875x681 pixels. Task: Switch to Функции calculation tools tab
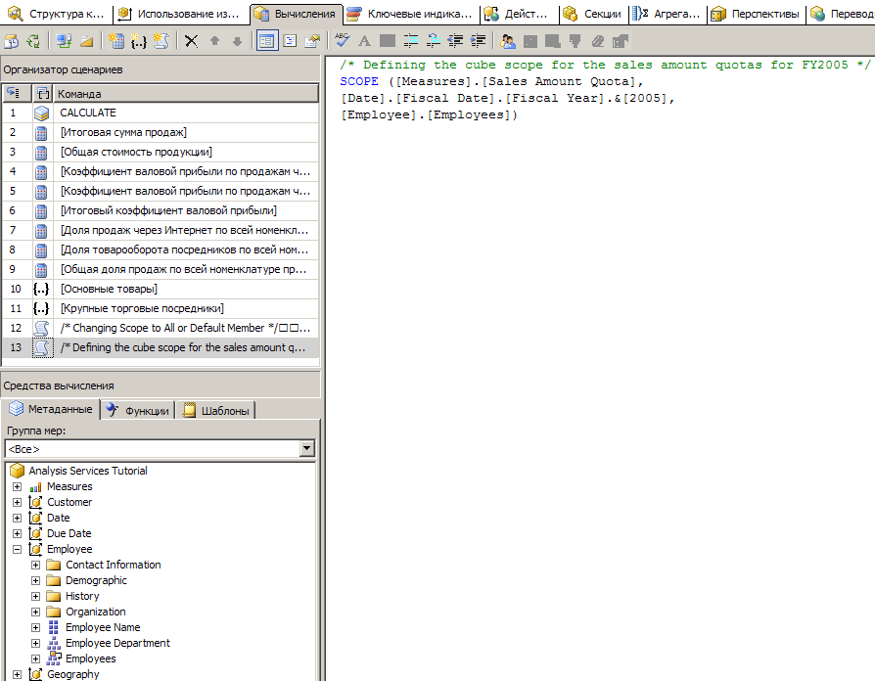coord(138,411)
